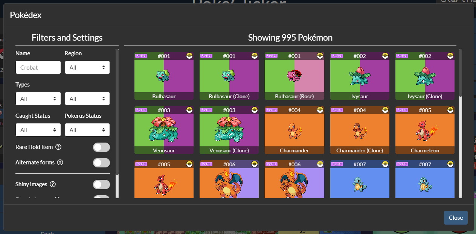Viewport: 476px width, 234px height.
Task: Click the PKRS badge on Venusaur card
Action: pos(141,110)
